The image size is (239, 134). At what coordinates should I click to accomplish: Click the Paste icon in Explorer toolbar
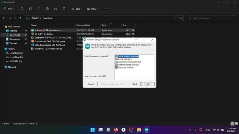[39, 9]
